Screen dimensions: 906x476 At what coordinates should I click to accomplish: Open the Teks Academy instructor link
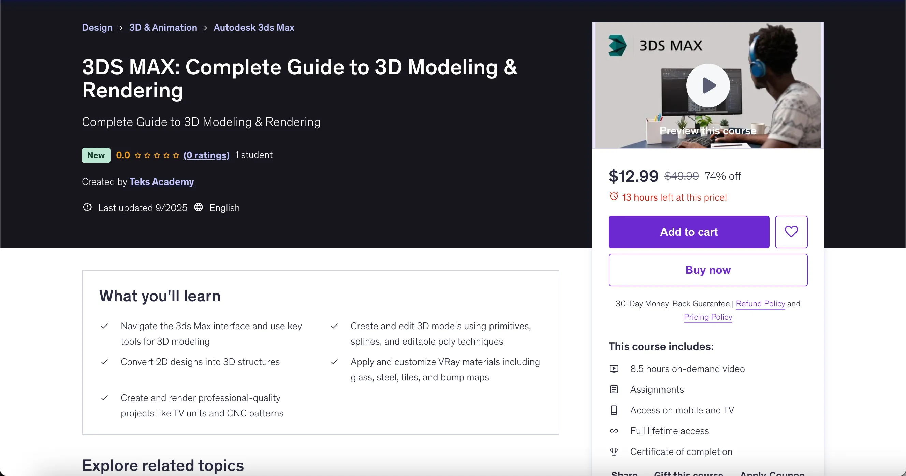pyautogui.click(x=161, y=181)
